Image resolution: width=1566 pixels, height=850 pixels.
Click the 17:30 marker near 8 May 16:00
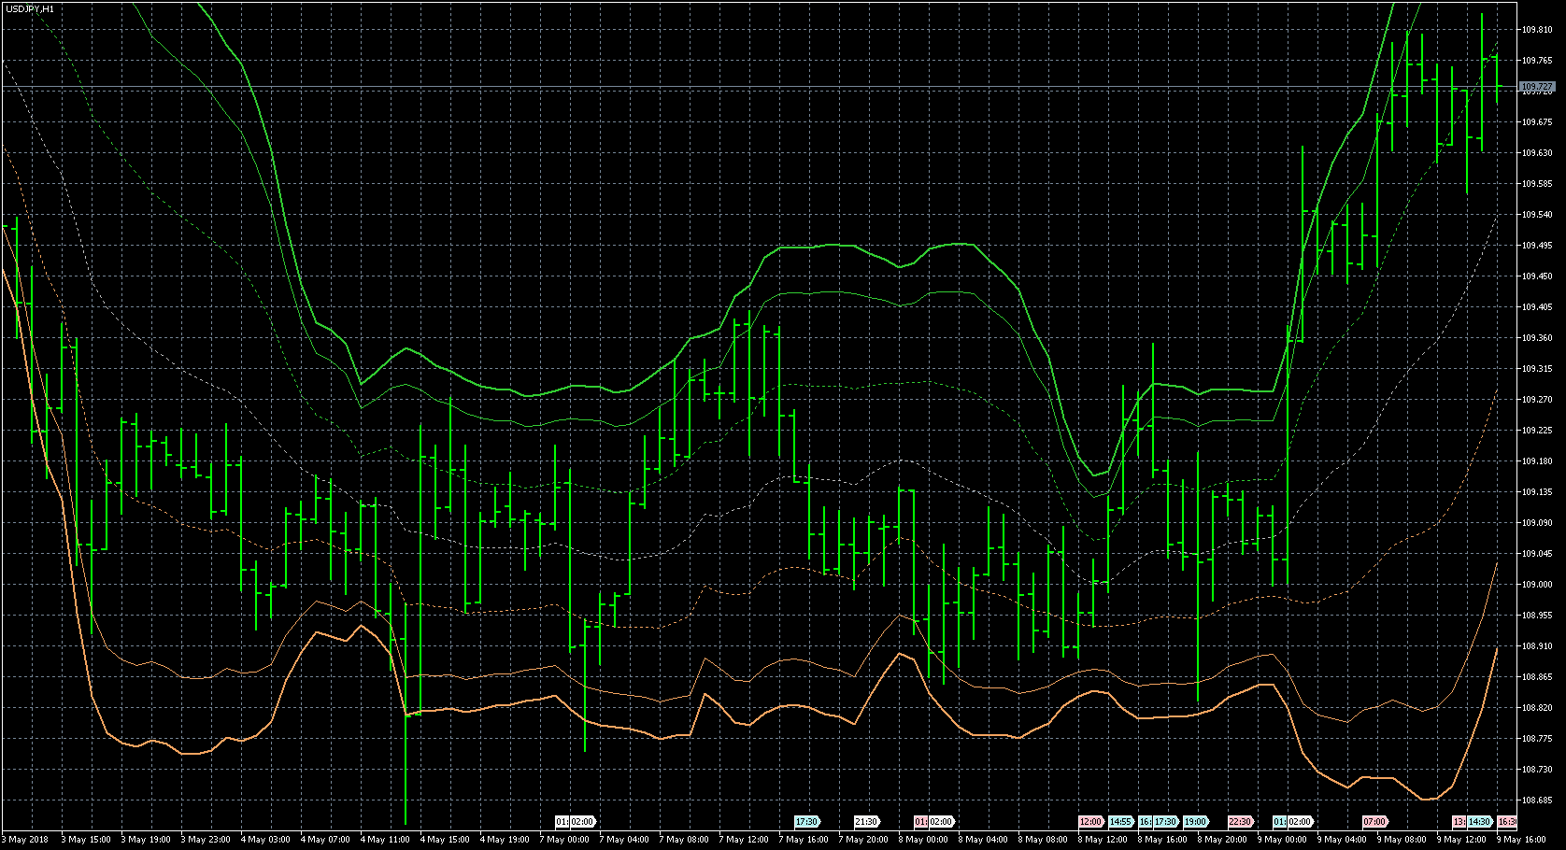1164,822
